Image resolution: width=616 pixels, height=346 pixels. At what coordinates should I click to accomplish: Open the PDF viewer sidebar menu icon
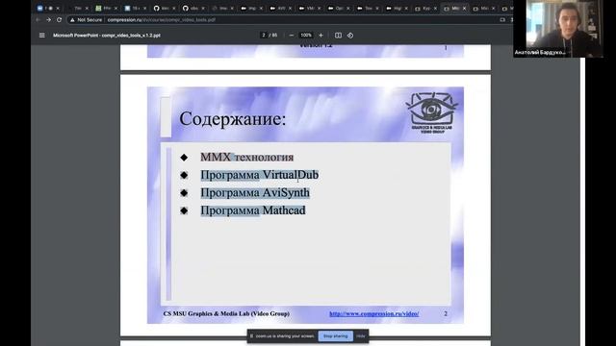[x=42, y=36]
